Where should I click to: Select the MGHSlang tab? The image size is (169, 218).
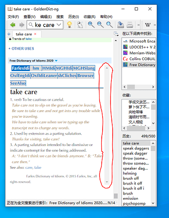tap(84, 68)
